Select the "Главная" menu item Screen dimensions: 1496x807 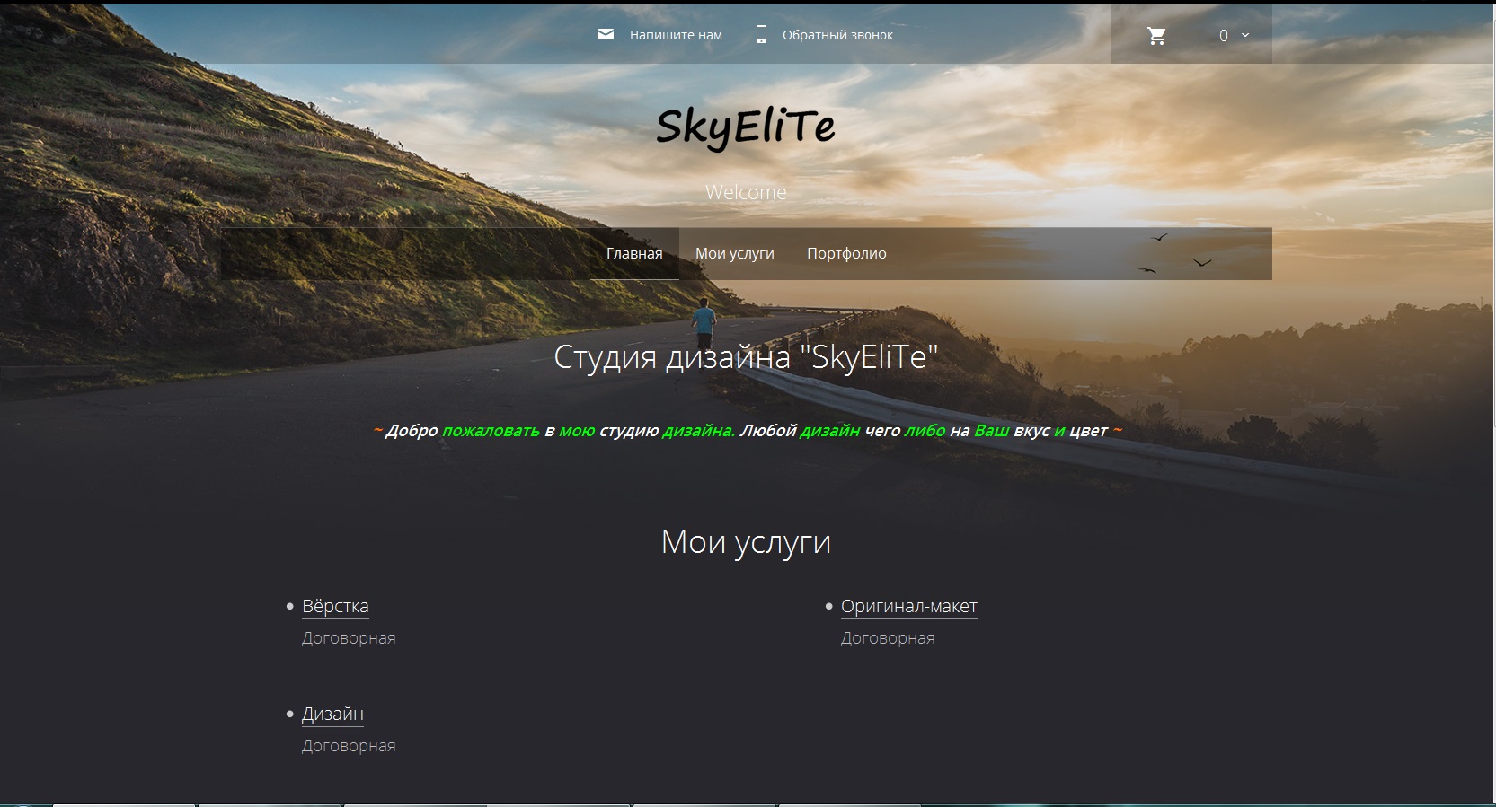pos(634,253)
